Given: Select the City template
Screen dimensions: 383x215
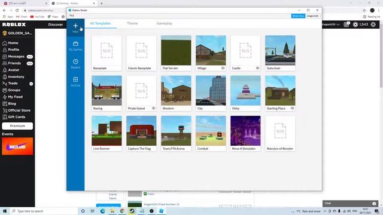Looking at the screenshot, I should 211,93.
